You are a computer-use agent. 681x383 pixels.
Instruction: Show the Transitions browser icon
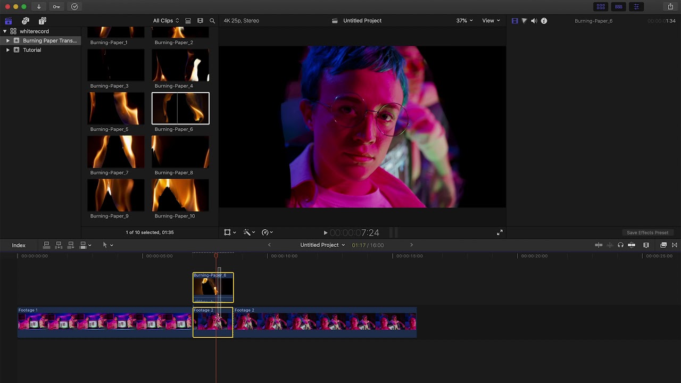(x=675, y=245)
